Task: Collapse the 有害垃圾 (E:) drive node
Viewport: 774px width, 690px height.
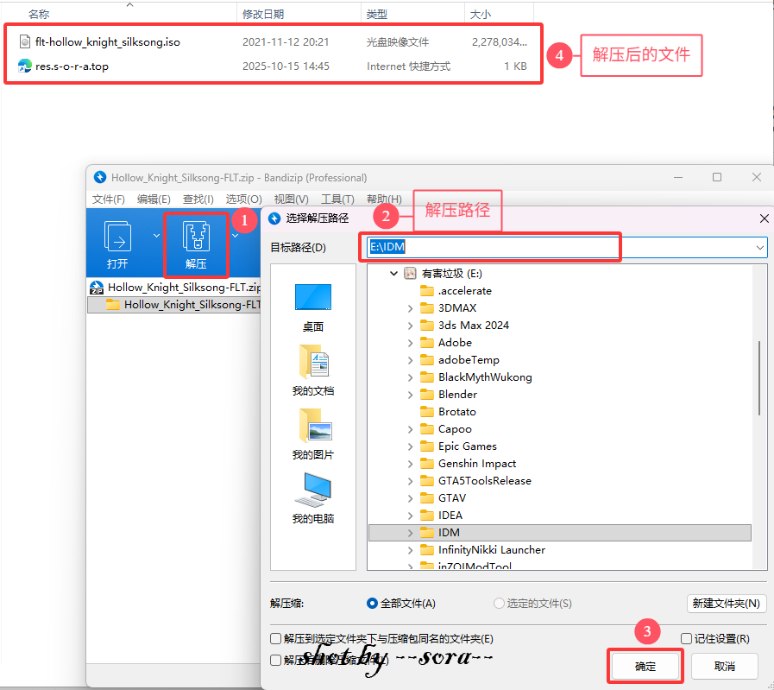Action: click(393, 274)
